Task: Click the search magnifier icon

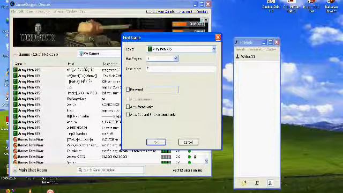Action: click(x=80, y=170)
